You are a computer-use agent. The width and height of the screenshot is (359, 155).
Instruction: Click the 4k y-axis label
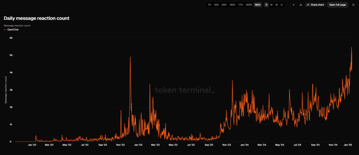point(11,73)
